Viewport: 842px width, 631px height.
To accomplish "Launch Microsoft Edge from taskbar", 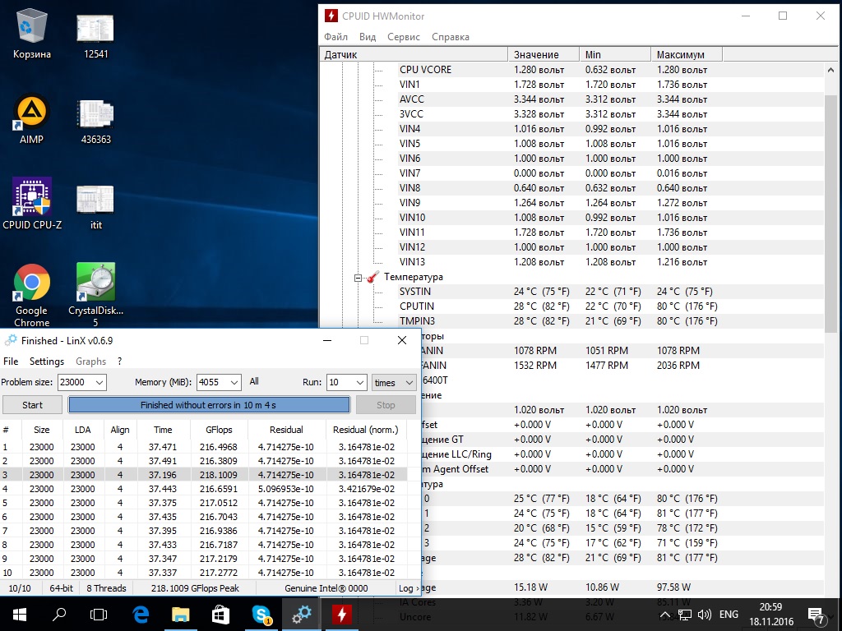I will 141,615.
